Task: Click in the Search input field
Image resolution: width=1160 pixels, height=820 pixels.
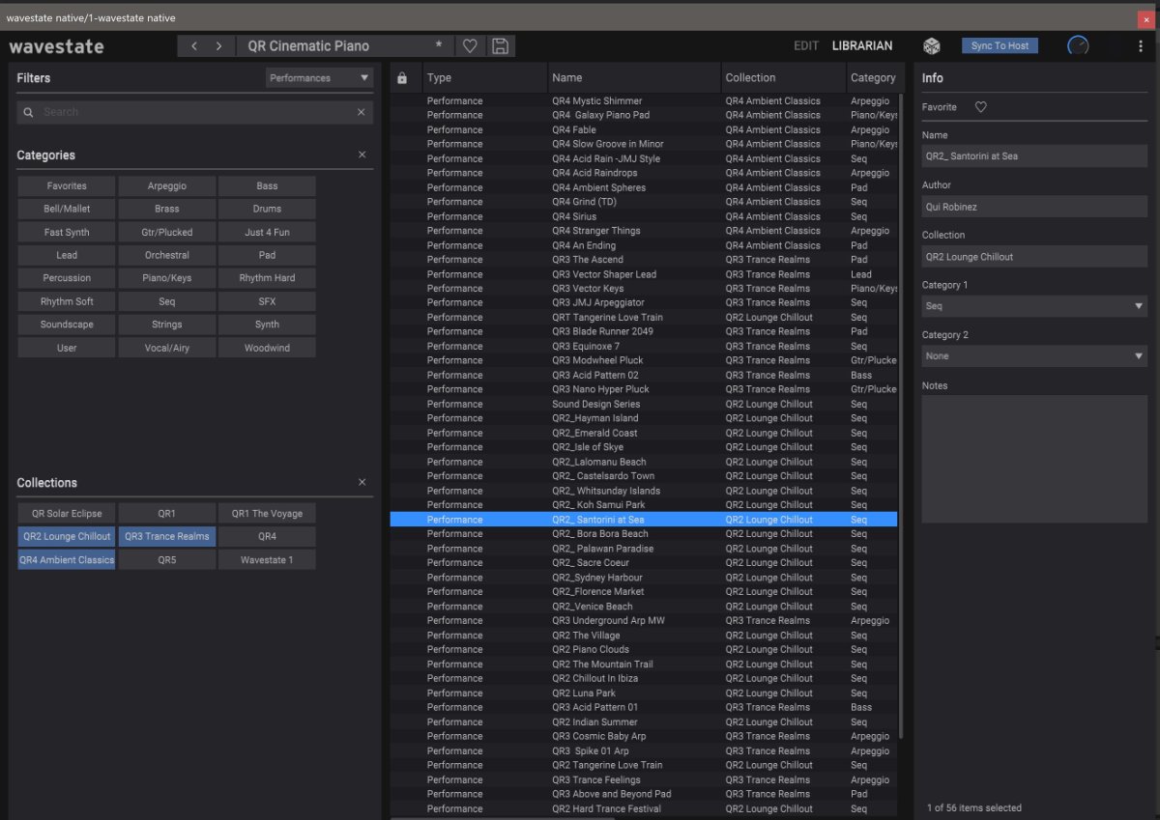Action: coord(193,112)
